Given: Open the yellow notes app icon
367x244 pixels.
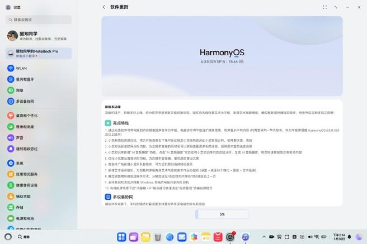Looking at the screenshot, I should coord(206,237).
